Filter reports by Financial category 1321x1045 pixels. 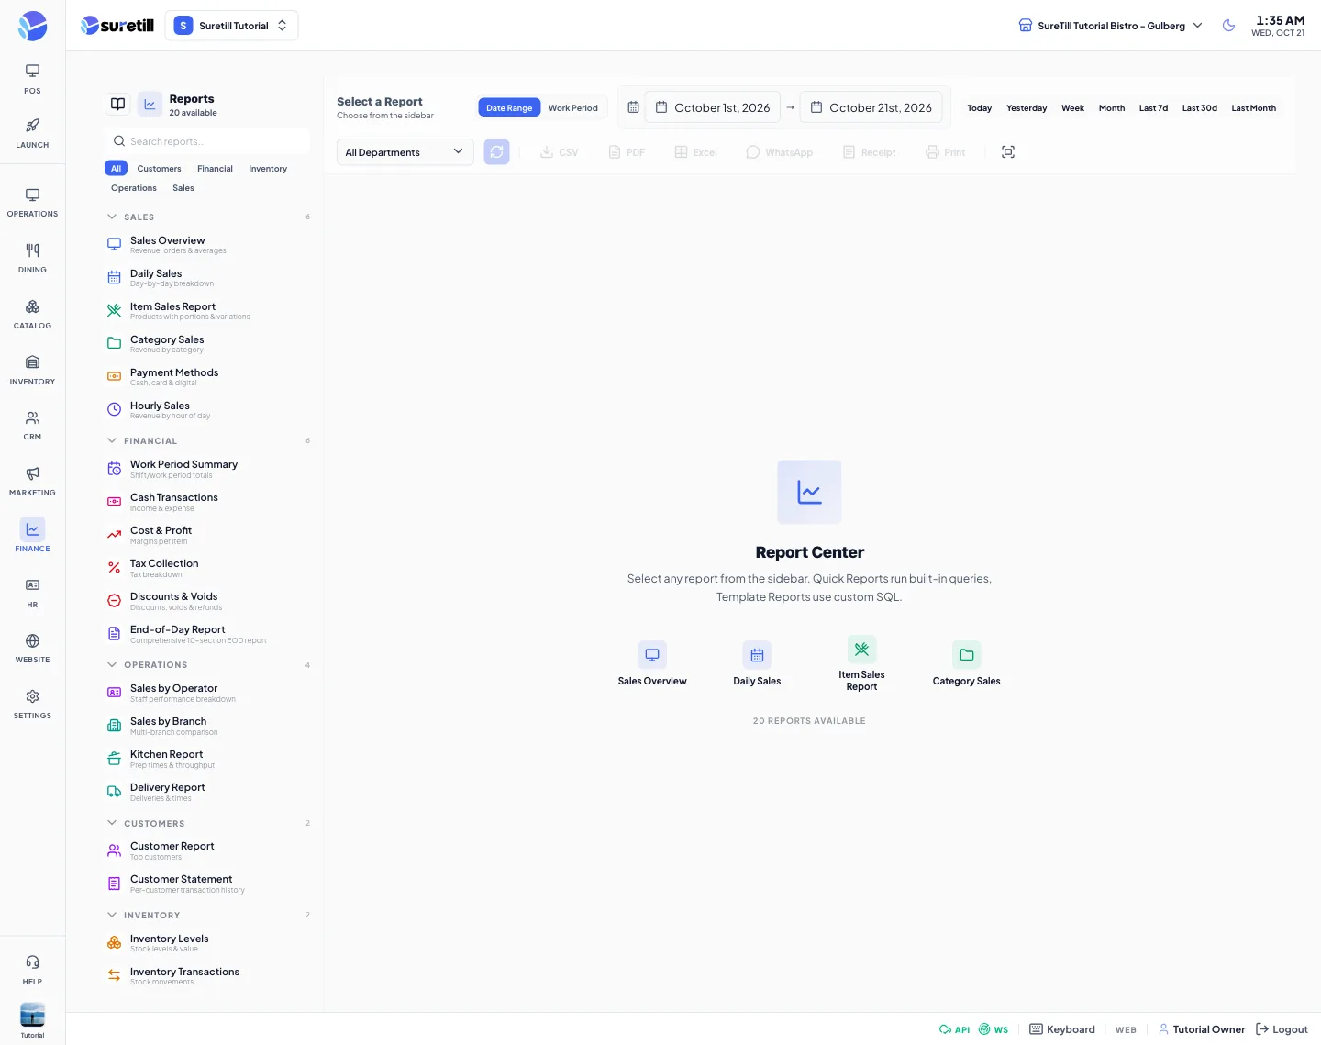click(215, 169)
